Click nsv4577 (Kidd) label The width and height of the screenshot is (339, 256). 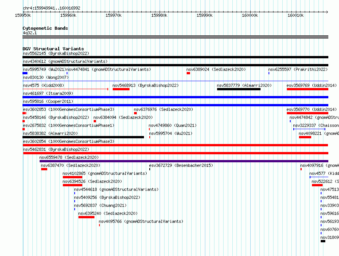(x=324, y=173)
